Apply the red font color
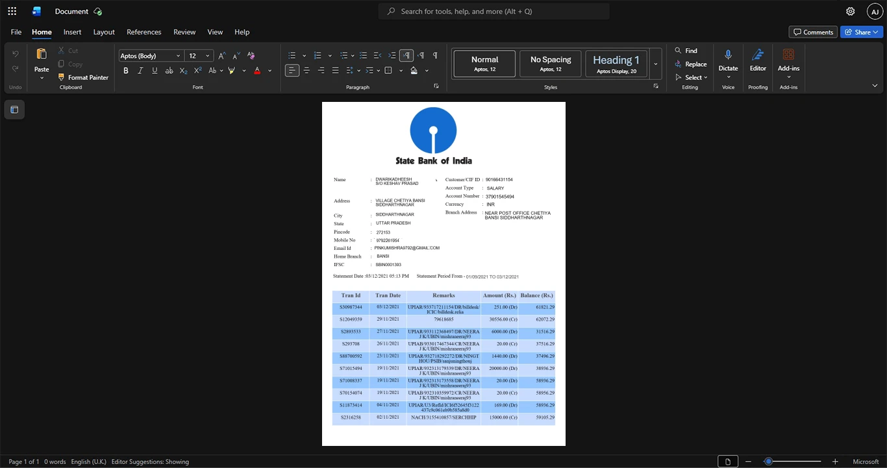This screenshot has width=887, height=468. [257, 70]
